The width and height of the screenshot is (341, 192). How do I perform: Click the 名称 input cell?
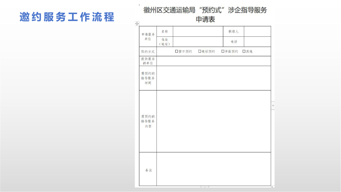point(197,32)
